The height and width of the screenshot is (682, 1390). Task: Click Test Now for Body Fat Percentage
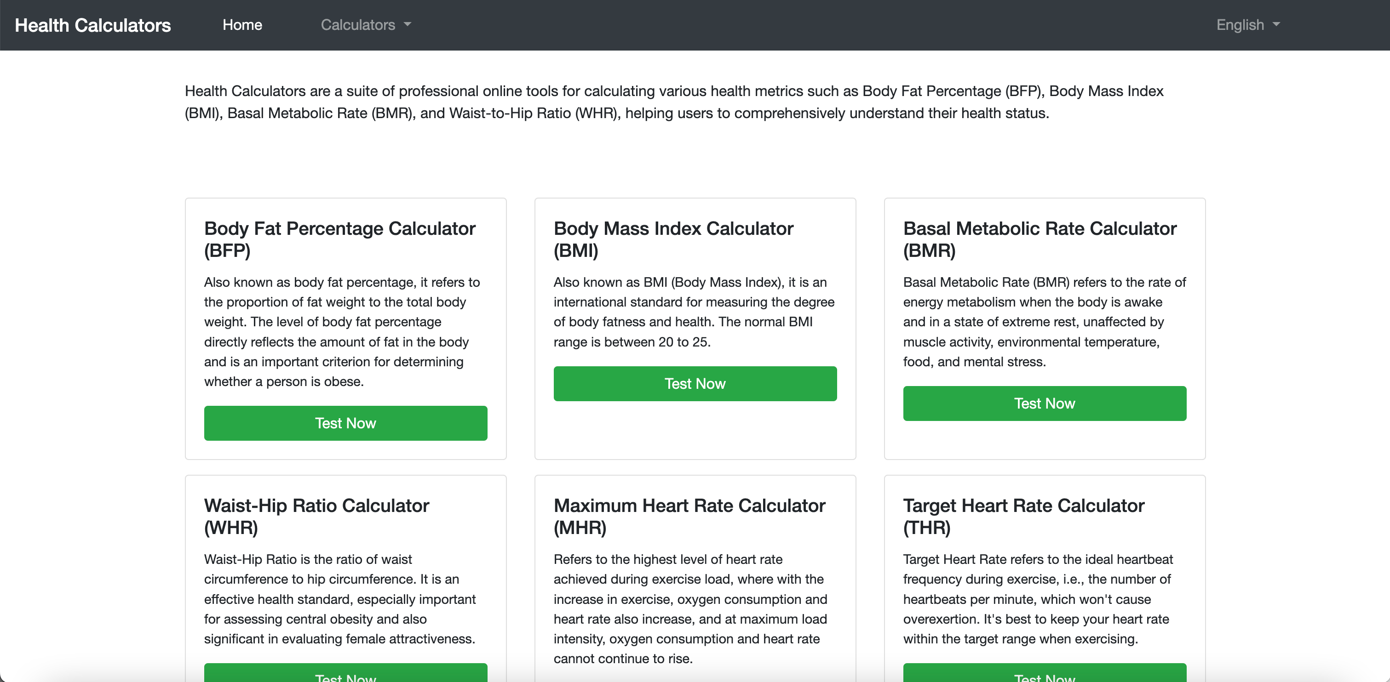(345, 423)
